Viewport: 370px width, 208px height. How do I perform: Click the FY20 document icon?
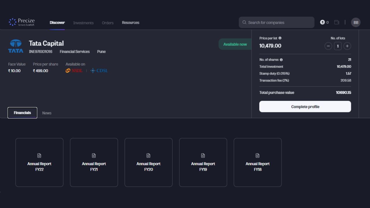coord(148,155)
